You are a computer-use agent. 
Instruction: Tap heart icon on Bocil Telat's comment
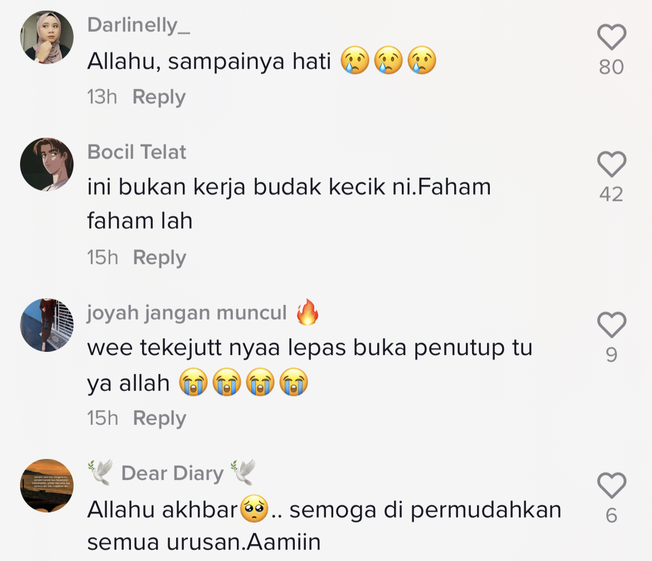click(x=612, y=164)
